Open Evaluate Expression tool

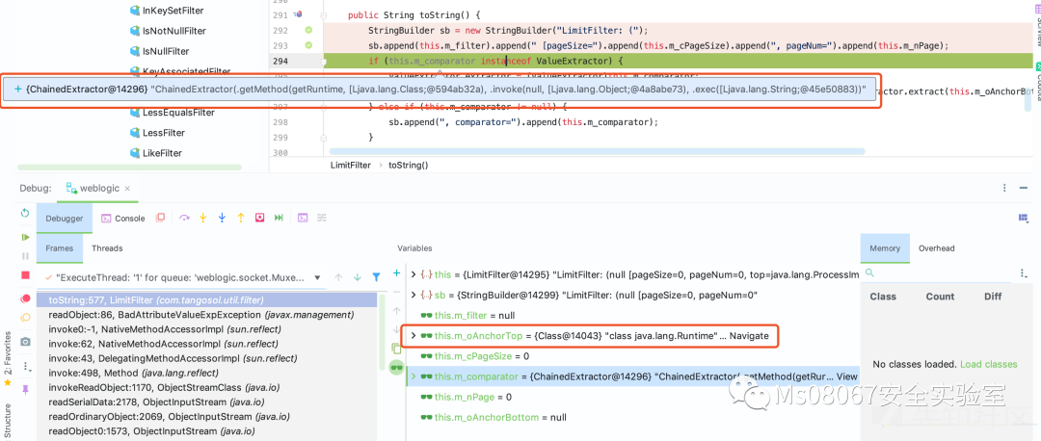[302, 219]
